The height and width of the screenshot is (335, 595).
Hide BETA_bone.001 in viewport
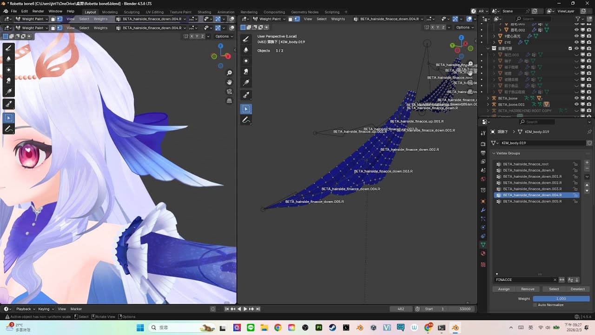pos(577,104)
